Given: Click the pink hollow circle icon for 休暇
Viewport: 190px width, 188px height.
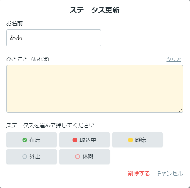Looking at the screenshot, I should click(77, 157).
